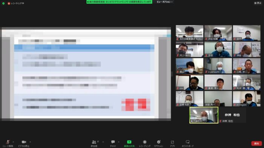Select the highlighted active speaker video tile
The height and width of the screenshot is (148, 264).
point(204,115)
